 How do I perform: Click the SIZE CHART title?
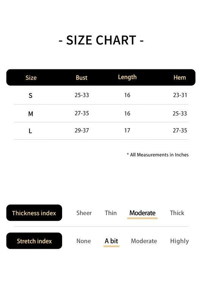[101, 40]
